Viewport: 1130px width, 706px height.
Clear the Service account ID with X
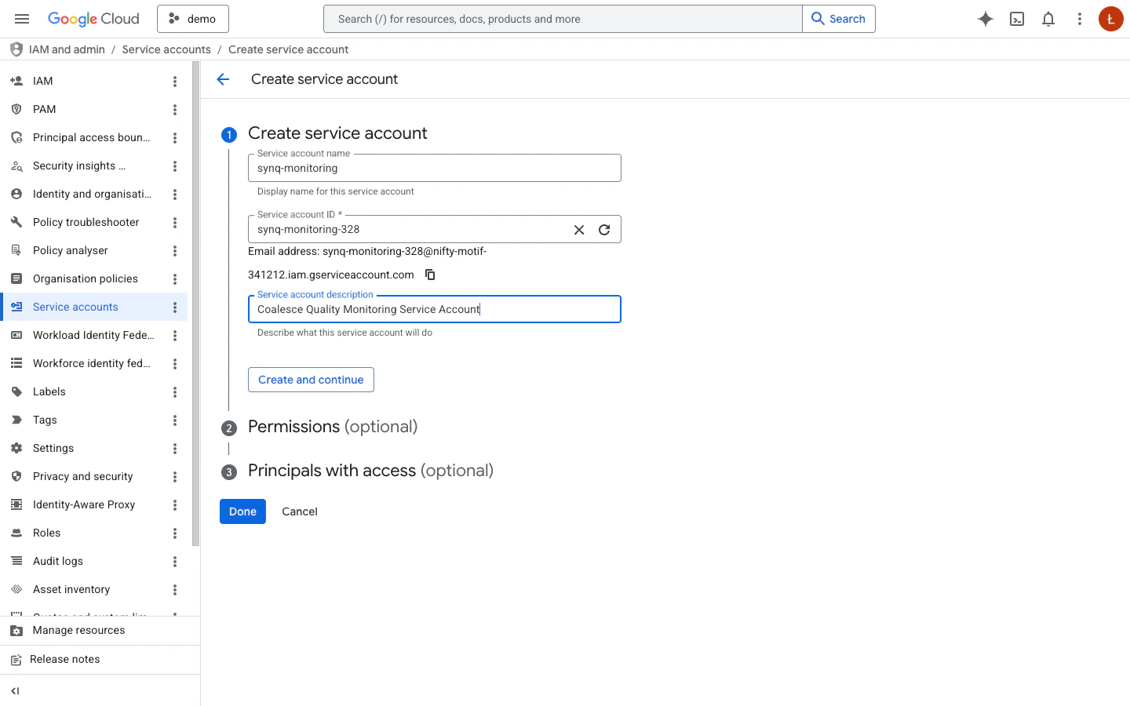tap(579, 230)
